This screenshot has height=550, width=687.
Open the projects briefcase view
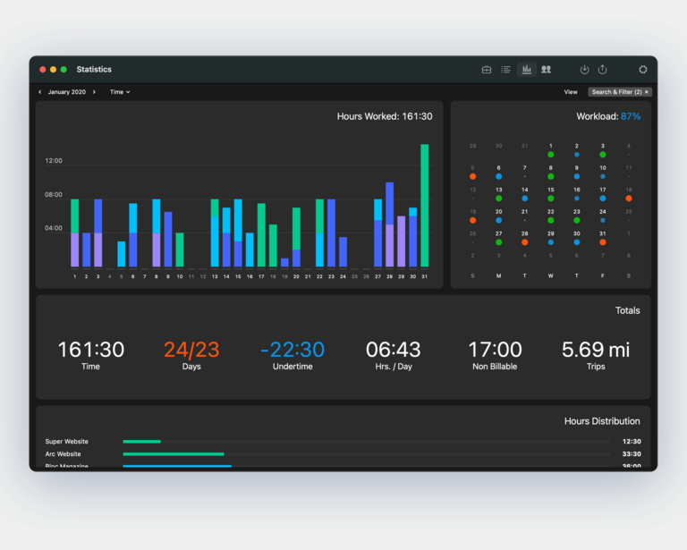click(x=487, y=70)
